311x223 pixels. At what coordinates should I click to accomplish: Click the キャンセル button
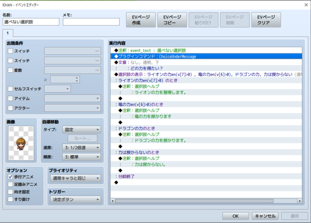coord(265,216)
